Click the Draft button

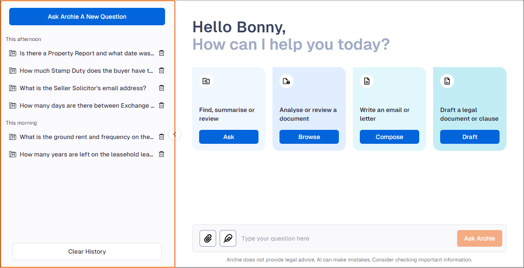(x=470, y=137)
